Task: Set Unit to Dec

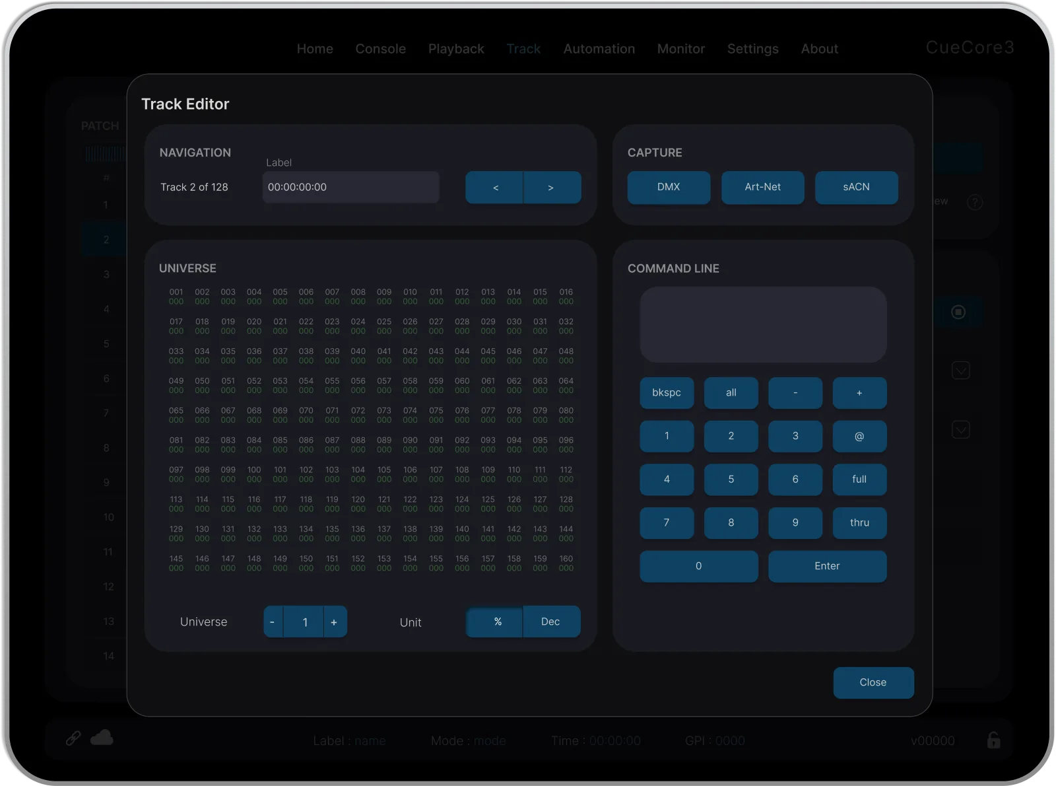Action: [551, 622]
